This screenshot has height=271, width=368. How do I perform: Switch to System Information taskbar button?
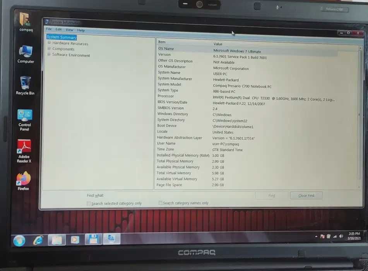click(111, 238)
